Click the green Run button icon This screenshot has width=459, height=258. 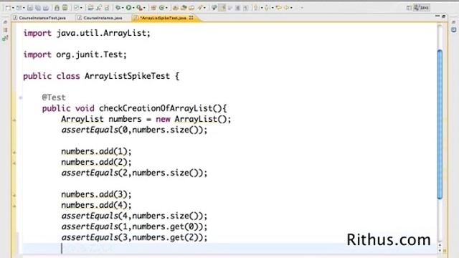tap(128, 8)
